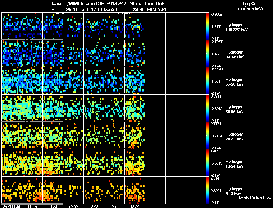Select the '-0.3373' color scale value
The image size is (273, 208).
coord(216,163)
